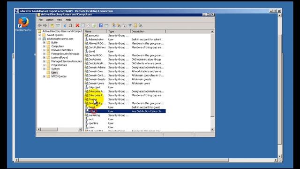
Task: Create a new user via toolbar icon
Action: 113,25
